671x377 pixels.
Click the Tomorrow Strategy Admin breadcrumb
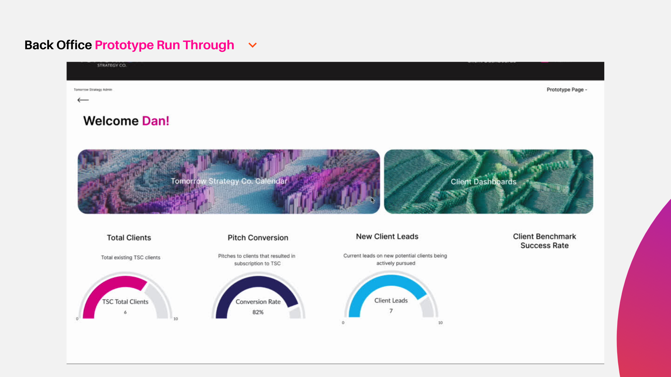pos(93,90)
